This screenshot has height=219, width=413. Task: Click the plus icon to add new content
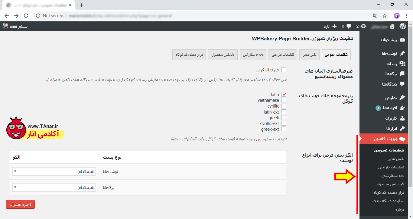tap(334, 26)
